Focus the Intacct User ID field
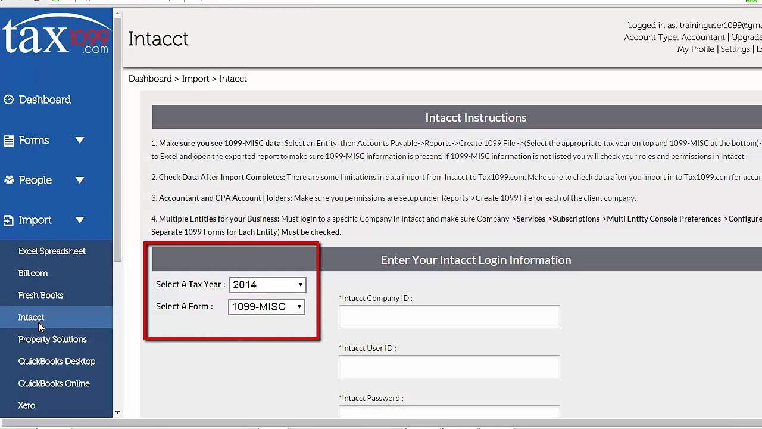 pos(449,367)
